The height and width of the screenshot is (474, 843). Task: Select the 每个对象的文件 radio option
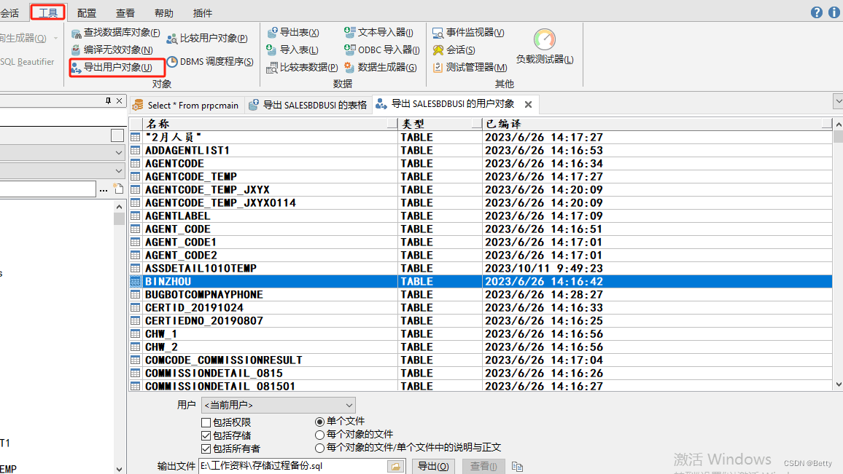pos(319,435)
